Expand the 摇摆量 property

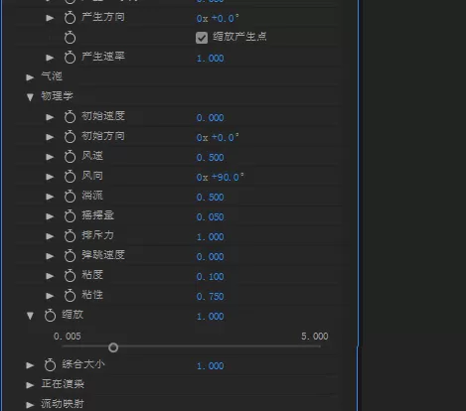click(x=50, y=216)
